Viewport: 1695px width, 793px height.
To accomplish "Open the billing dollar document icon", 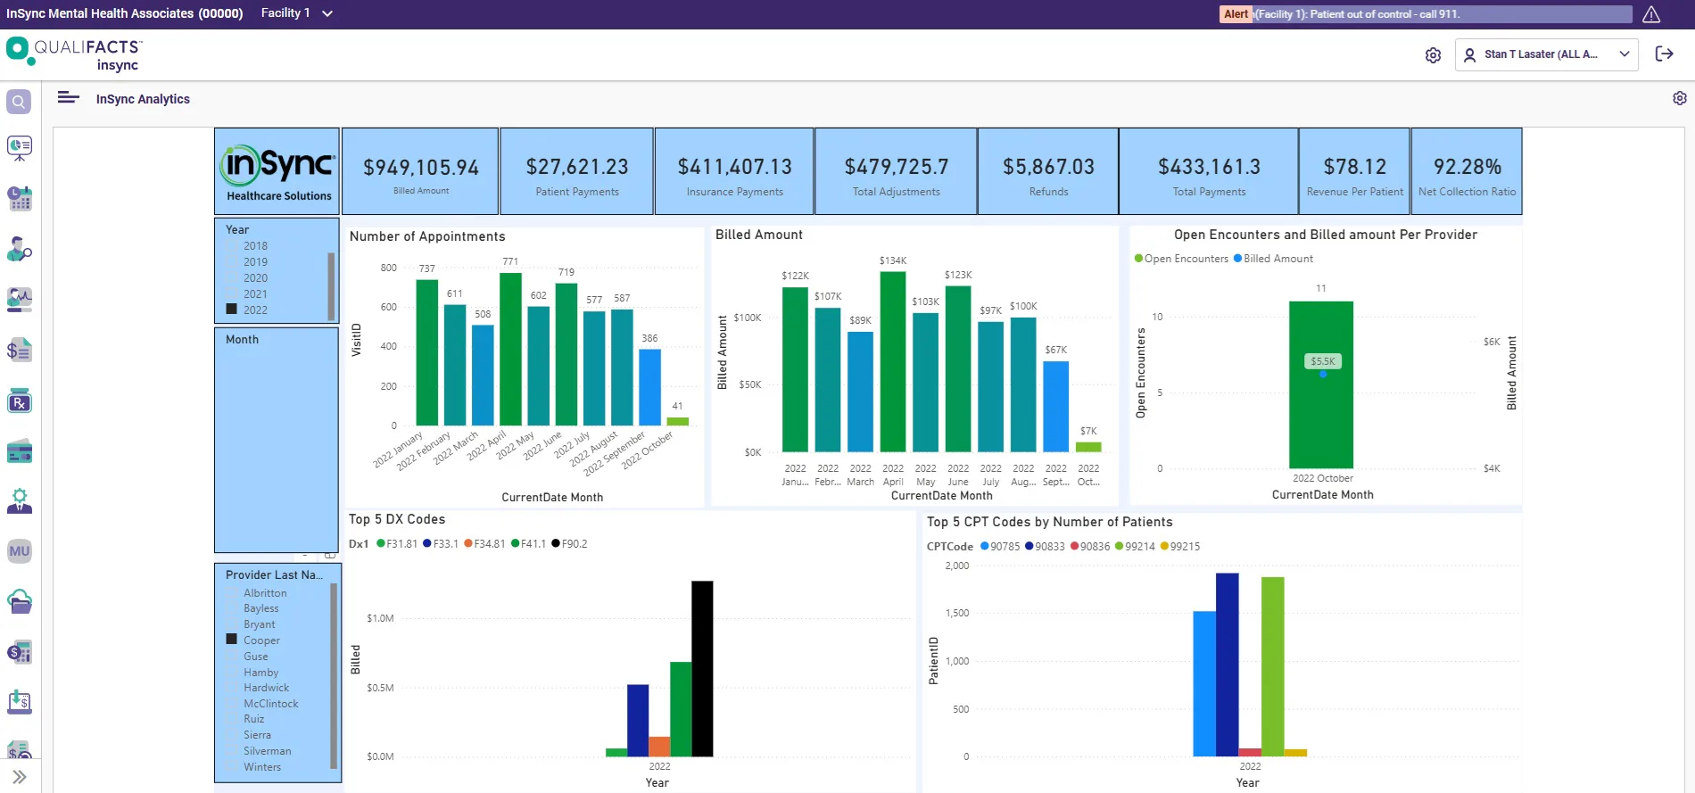I will tap(19, 351).
